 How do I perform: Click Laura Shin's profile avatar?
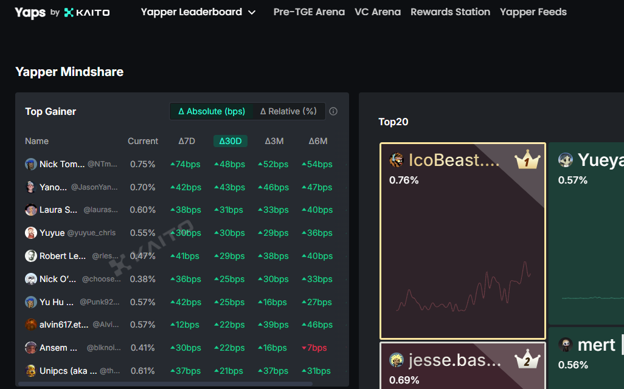pos(31,210)
